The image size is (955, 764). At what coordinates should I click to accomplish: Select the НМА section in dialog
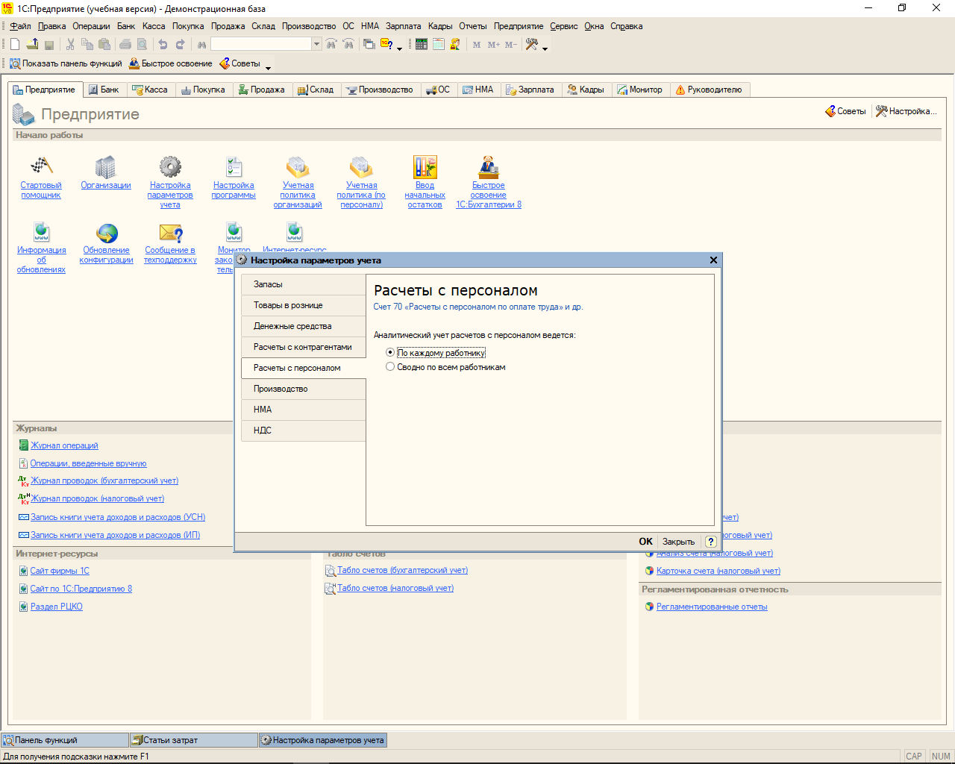304,410
